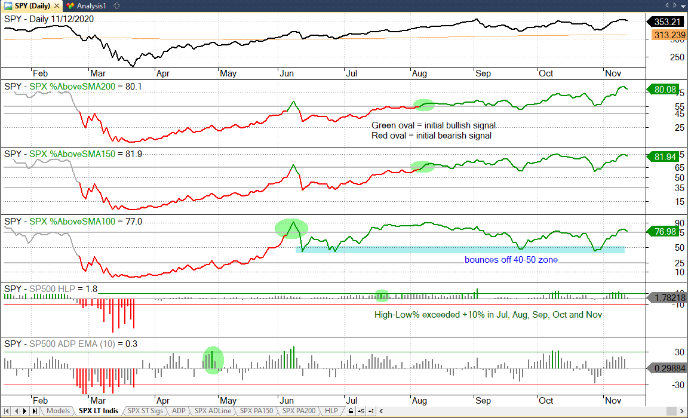Viewport: 688px width, 418px height.
Task: Click the 'Green oval = initial bullish signal' note
Action: (x=434, y=125)
